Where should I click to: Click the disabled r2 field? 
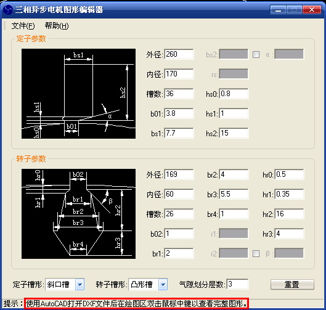[x=234, y=253]
